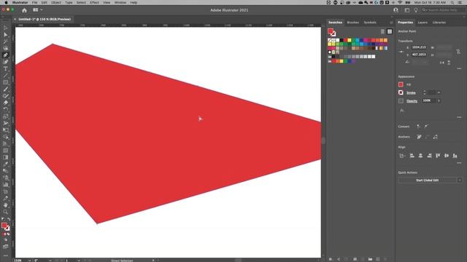Select the Eyedropper tool
The width and height of the screenshot is (467, 262).
click(x=5, y=164)
